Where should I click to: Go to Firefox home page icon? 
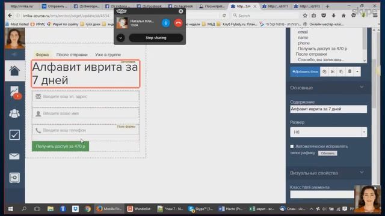pyautogui.click(x=343, y=16)
